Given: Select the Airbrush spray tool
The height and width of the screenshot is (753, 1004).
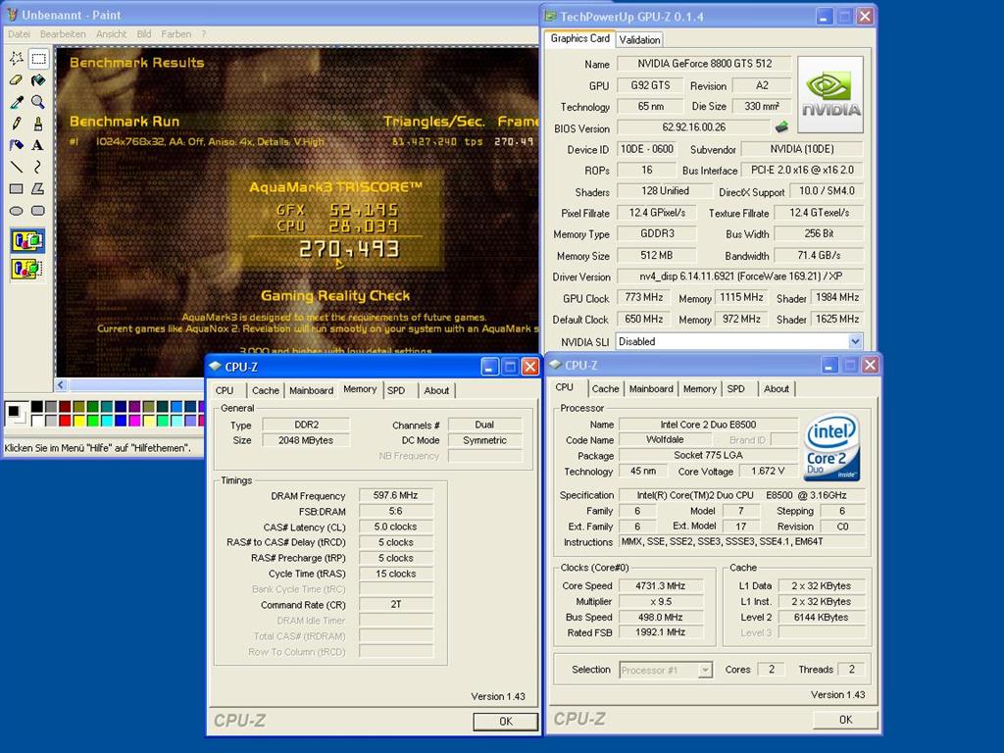Looking at the screenshot, I should pyautogui.click(x=17, y=145).
